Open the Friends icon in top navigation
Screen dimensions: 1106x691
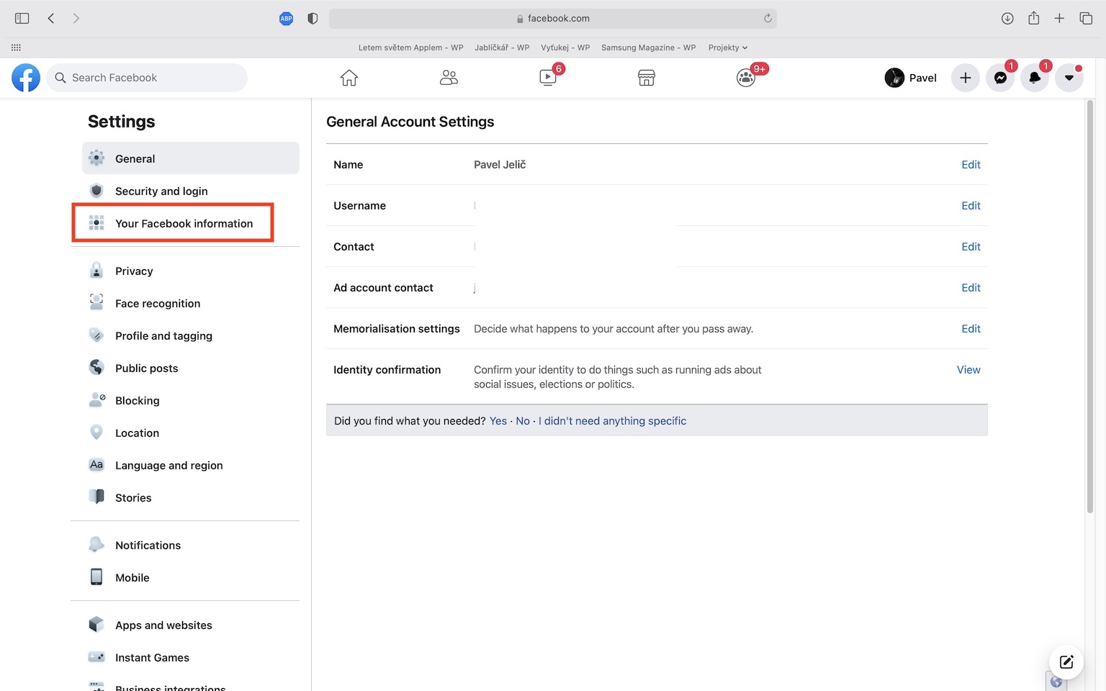click(449, 78)
